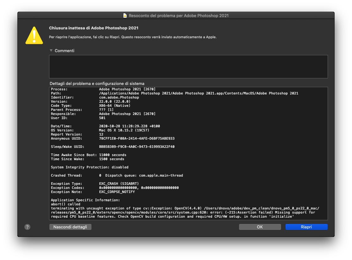Click Nascondi dettagli button
This screenshot has height=260, width=352.
(x=70, y=227)
